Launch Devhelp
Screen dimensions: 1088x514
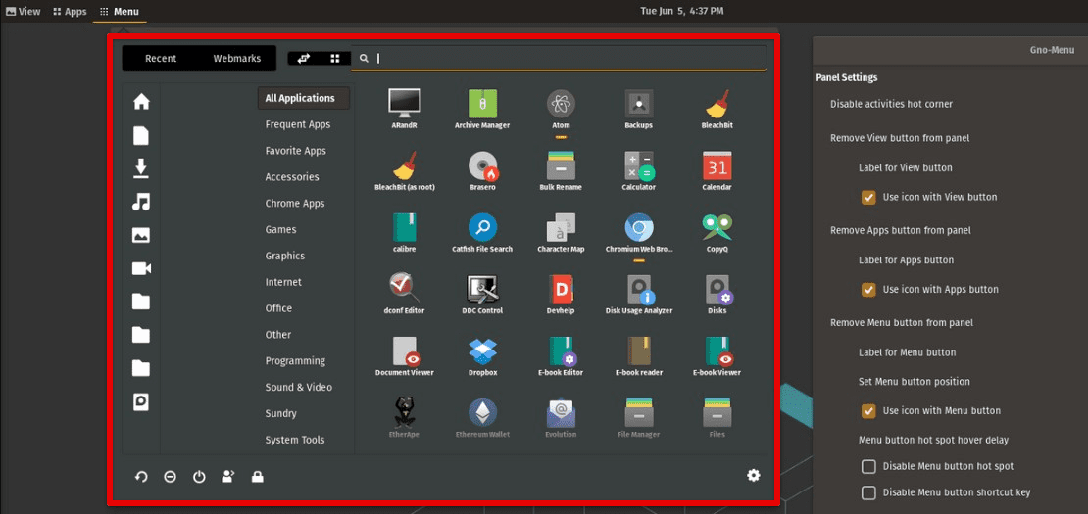tap(561, 295)
